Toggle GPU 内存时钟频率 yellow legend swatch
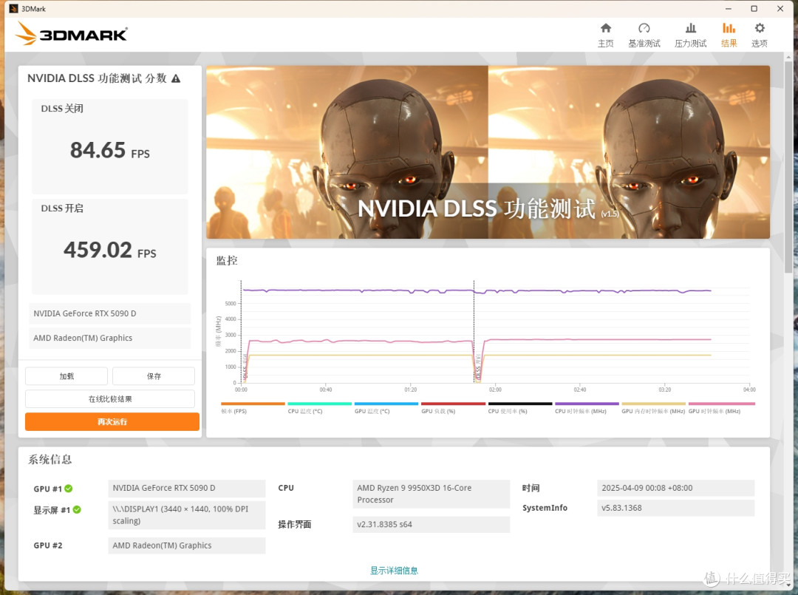 [x=653, y=404]
